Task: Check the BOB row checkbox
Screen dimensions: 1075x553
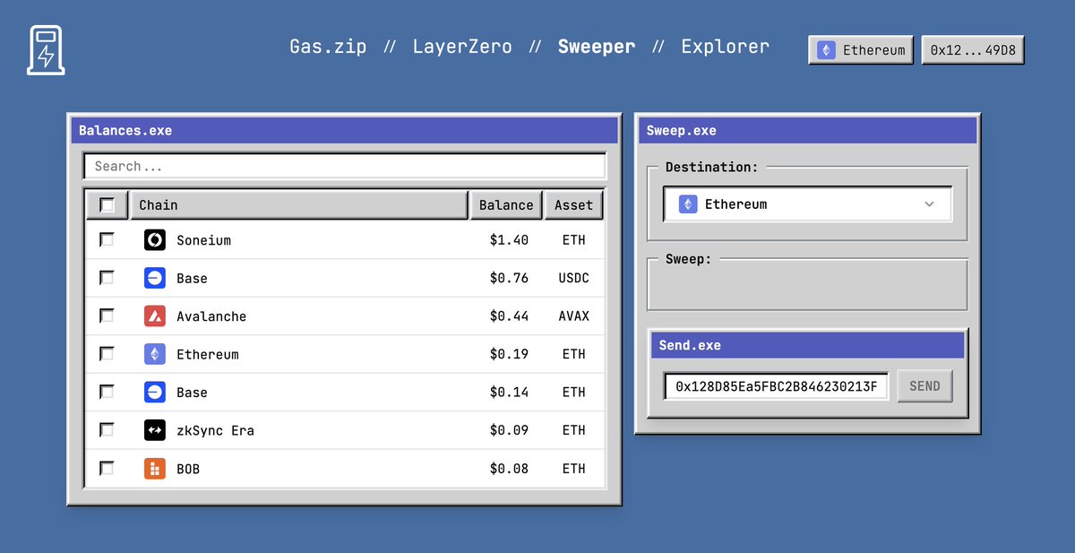Action: 107,468
